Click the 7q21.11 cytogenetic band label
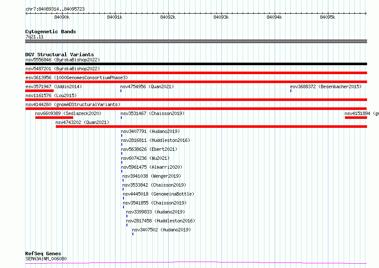 click(34, 37)
